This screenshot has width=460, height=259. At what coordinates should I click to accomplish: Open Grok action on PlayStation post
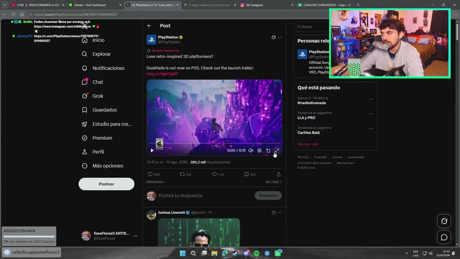pos(273,37)
